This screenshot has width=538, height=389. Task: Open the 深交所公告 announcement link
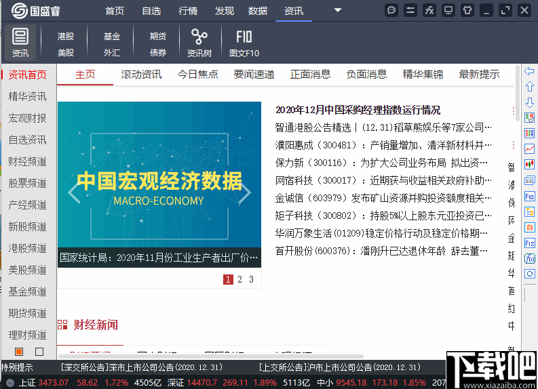pos(141,367)
